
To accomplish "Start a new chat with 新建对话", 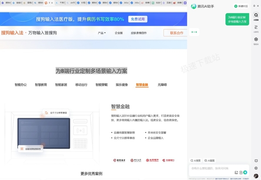I will pos(241,6).
